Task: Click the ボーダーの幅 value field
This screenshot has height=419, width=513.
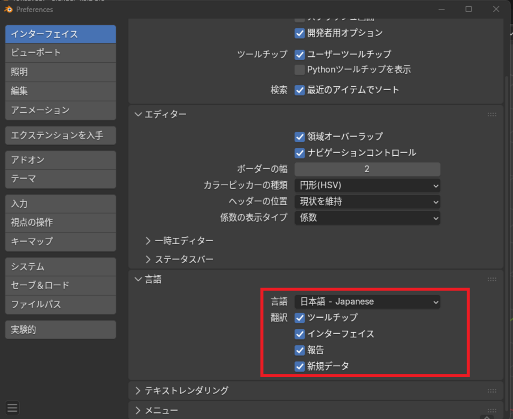Action: [x=367, y=169]
